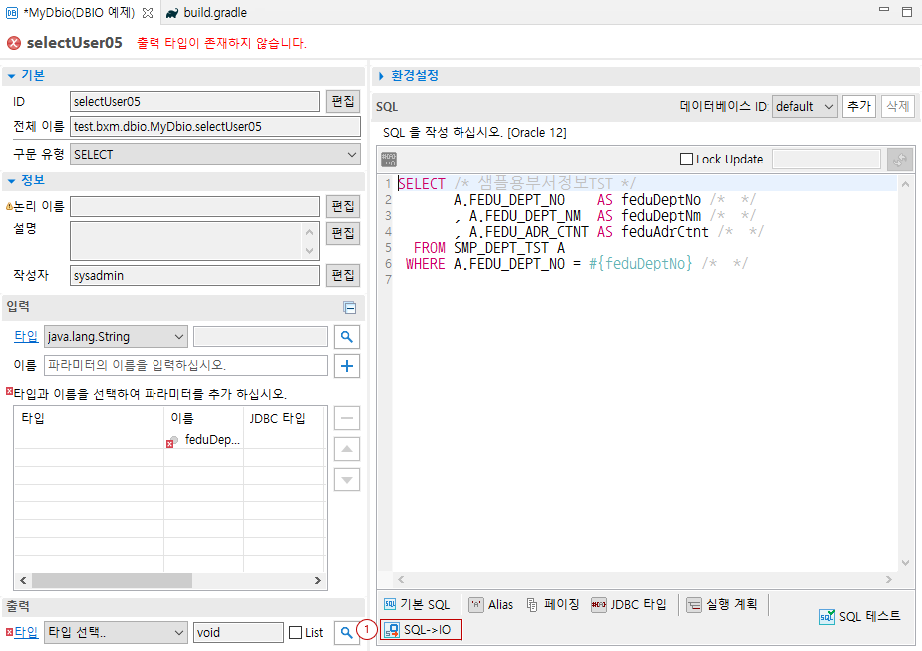922x651 pixels.
Task: Collapse the 입력 section icon
Action: [x=349, y=308]
